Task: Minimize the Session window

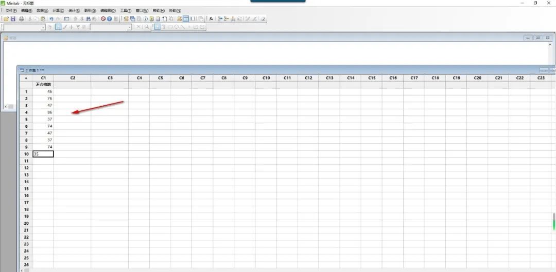Action: tap(528, 37)
